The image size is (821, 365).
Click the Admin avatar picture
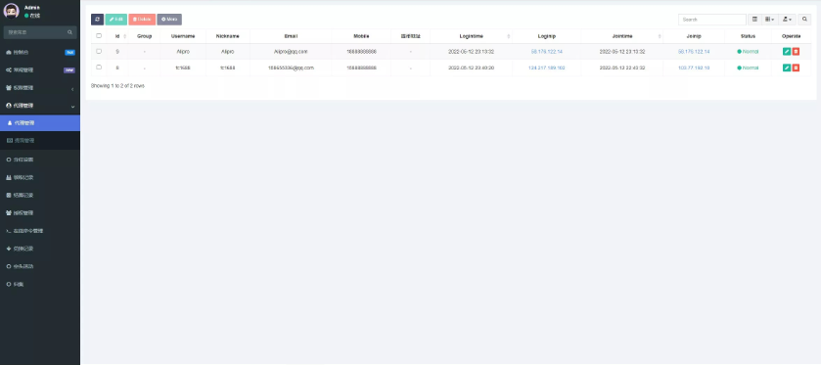pyautogui.click(x=11, y=11)
